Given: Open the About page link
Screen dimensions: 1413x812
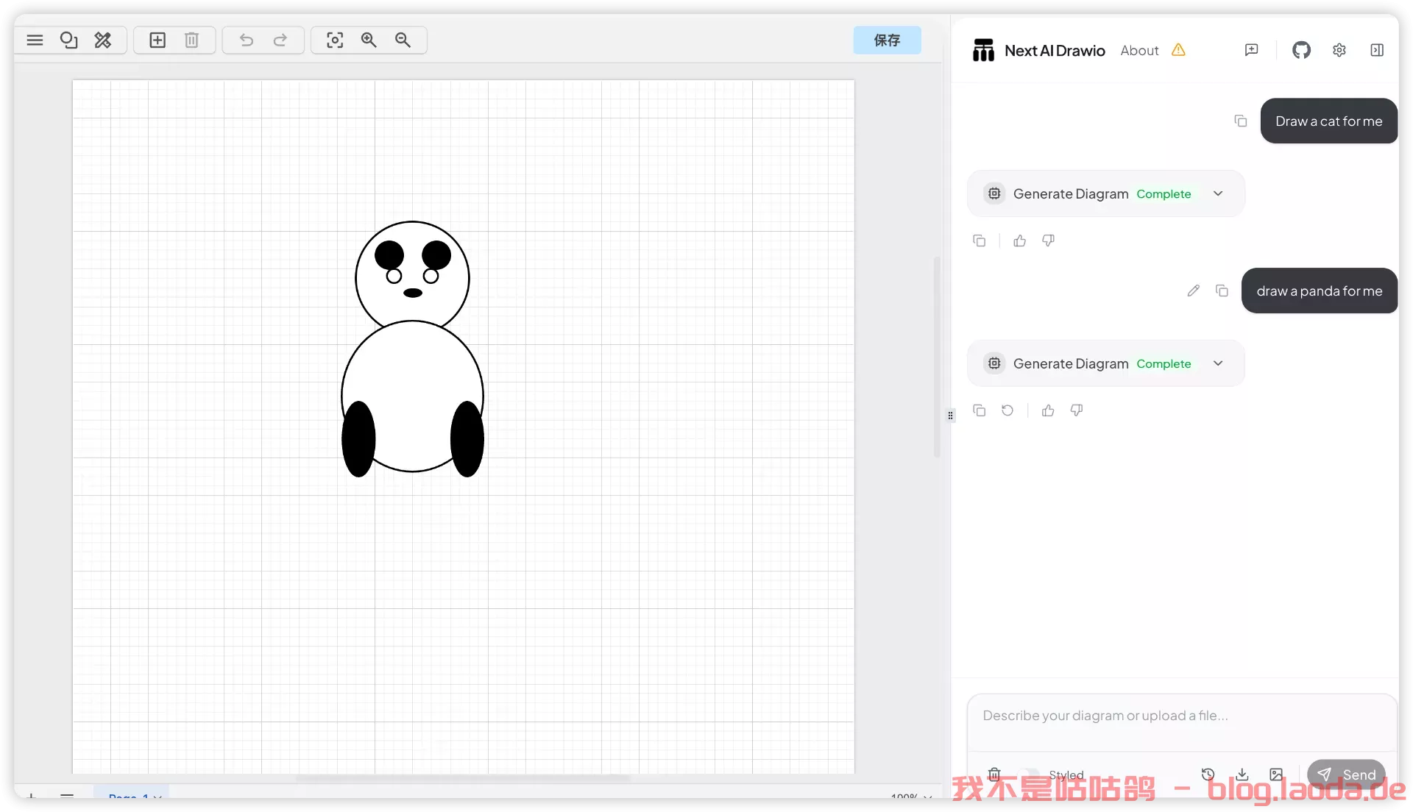Looking at the screenshot, I should 1139,50.
